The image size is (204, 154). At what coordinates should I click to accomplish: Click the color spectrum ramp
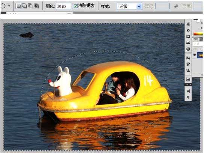[198, 34]
